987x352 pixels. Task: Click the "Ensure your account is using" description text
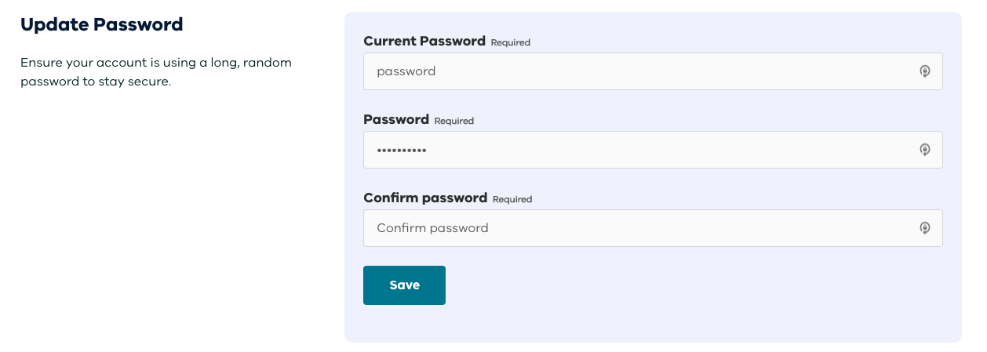[x=156, y=62]
